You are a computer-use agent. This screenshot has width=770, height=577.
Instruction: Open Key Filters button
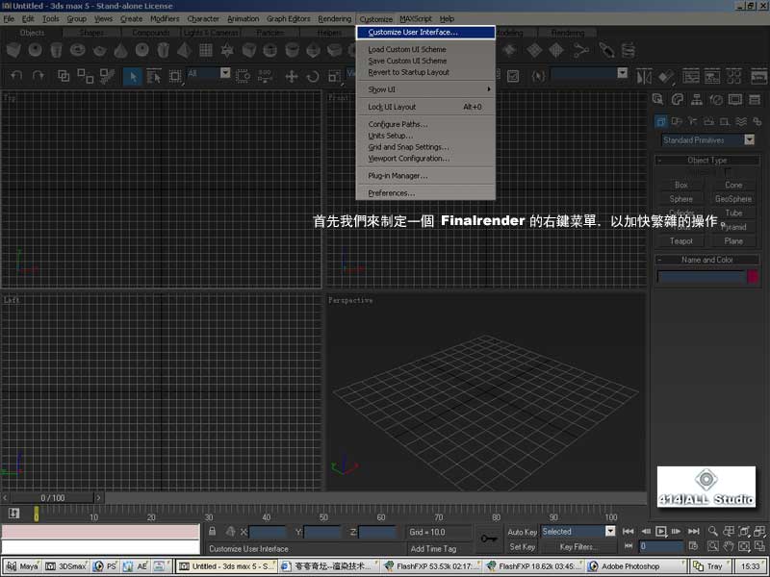point(578,546)
